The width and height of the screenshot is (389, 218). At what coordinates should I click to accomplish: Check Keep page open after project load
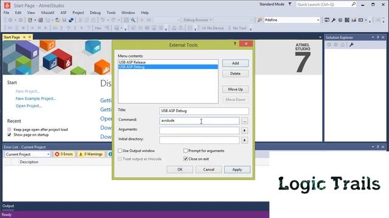point(10,130)
